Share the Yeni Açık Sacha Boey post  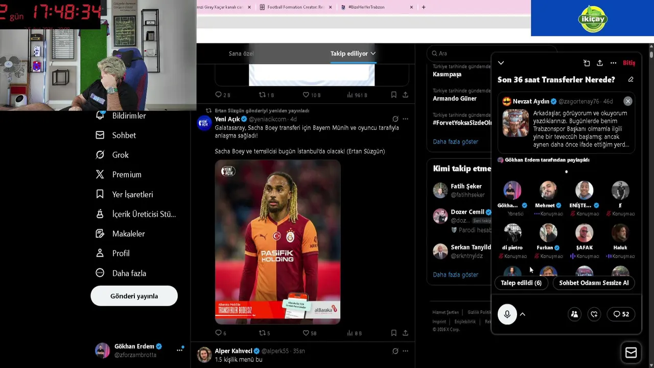(405, 333)
